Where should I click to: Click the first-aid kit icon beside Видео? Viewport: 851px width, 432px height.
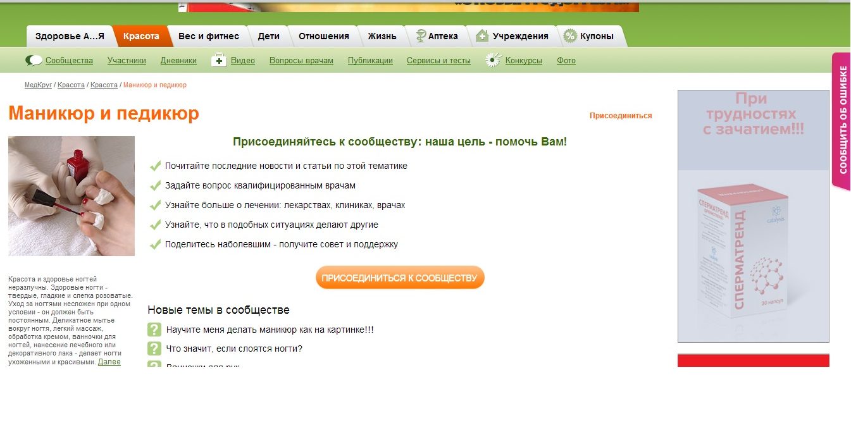[x=219, y=61]
